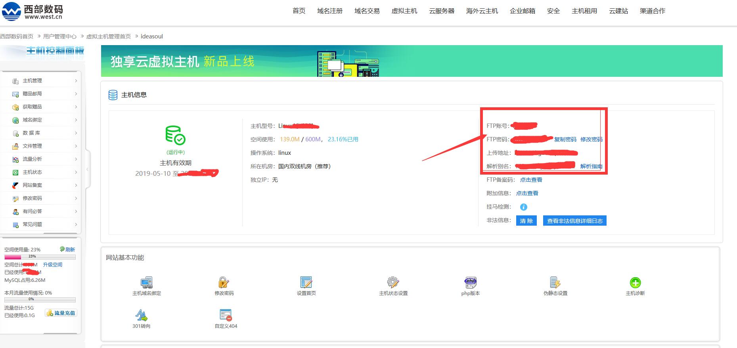Expand the 网站备案 chevron arrow
Viewport: 737px width, 348px height.
coord(76,185)
